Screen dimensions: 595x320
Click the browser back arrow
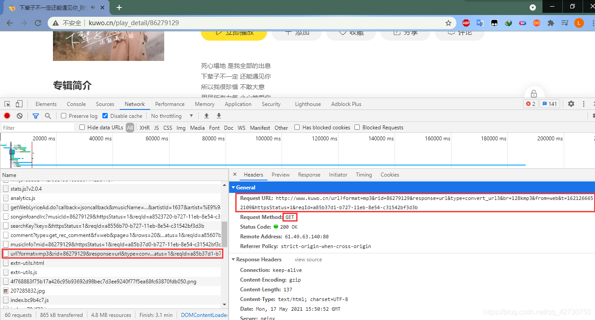click(x=10, y=23)
